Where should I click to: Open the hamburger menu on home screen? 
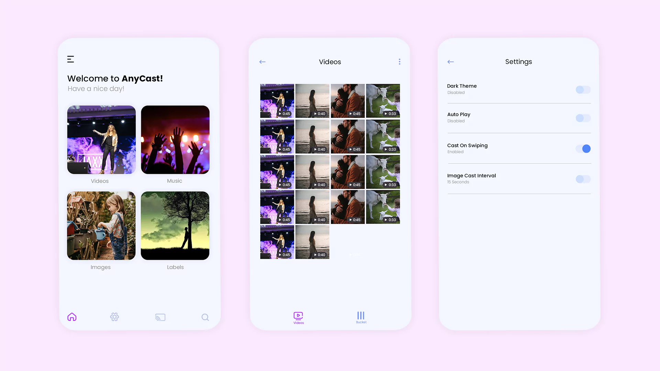(x=70, y=59)
